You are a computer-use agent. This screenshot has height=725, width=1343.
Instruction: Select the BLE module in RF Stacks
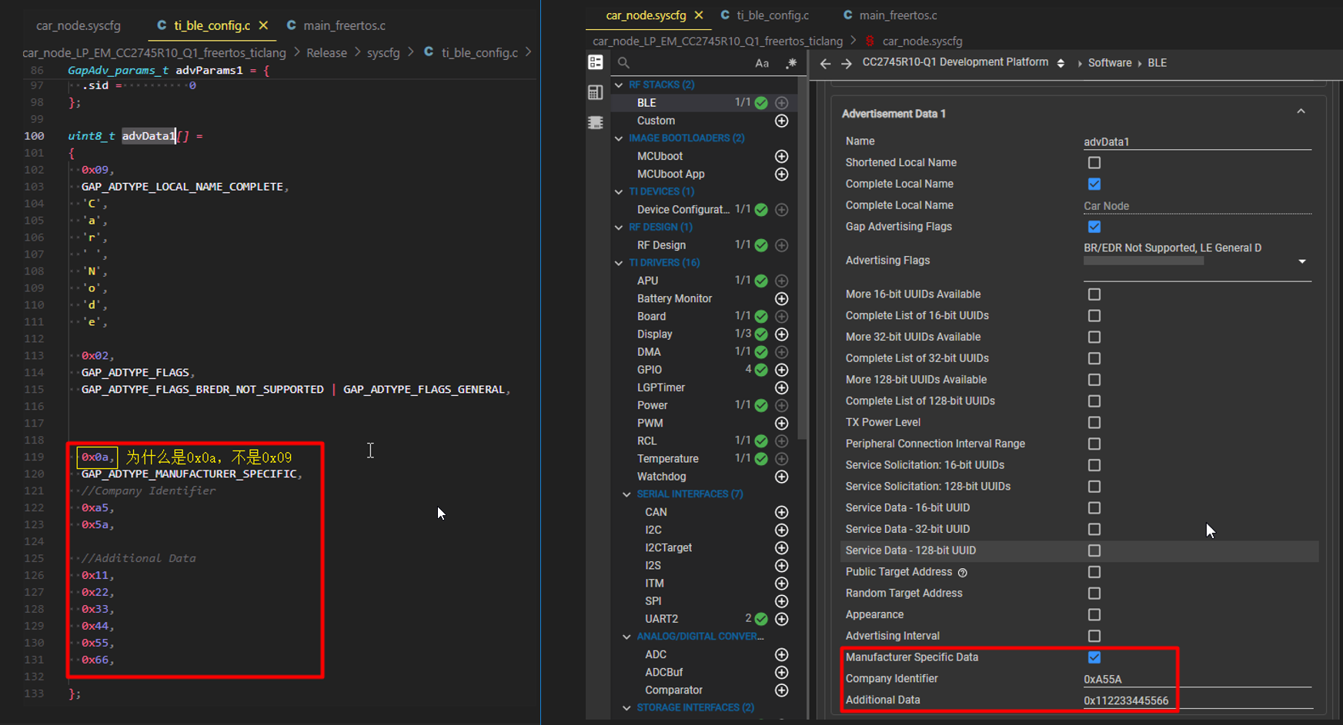coord(646,103)
